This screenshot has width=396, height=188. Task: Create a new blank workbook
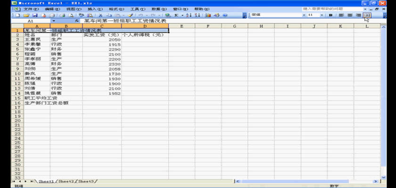click(x=18, y=16)
